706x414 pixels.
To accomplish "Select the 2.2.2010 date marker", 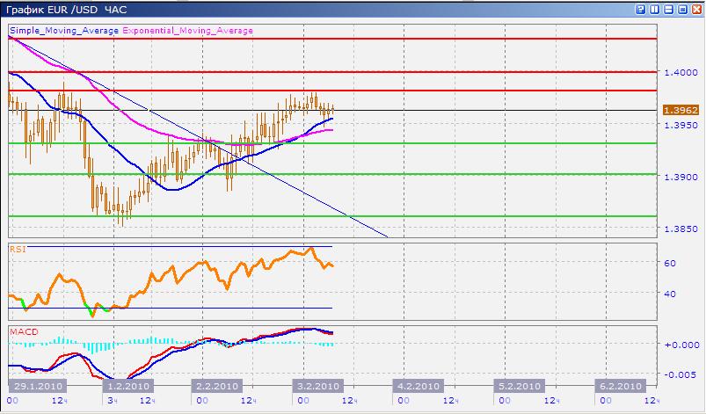I will 217,386.
